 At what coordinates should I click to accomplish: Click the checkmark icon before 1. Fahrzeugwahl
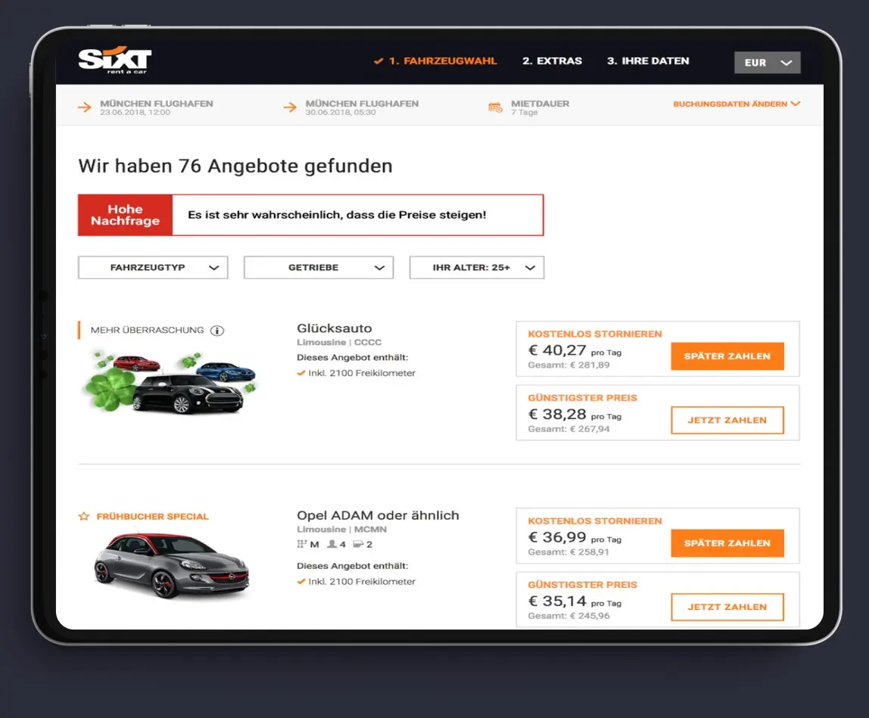pyautogui.click(x=378, y=61)
